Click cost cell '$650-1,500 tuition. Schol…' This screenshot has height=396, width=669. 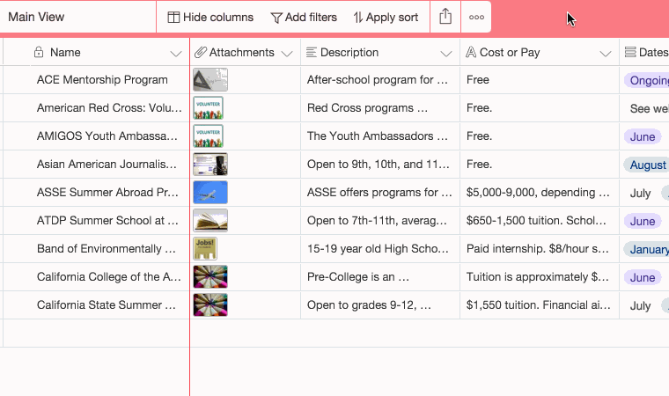pyautogui.click(x=540, y=221)
